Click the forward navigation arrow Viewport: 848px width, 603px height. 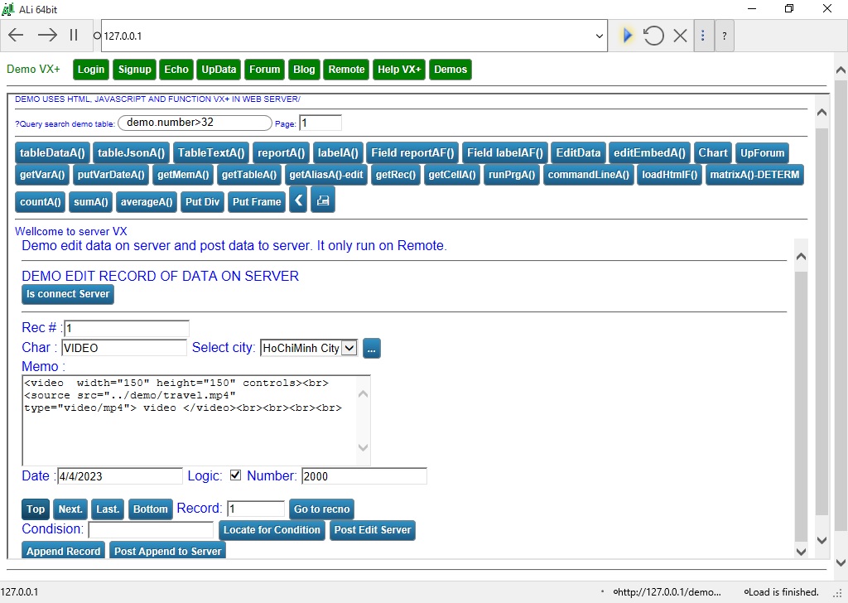click(47, 36)
